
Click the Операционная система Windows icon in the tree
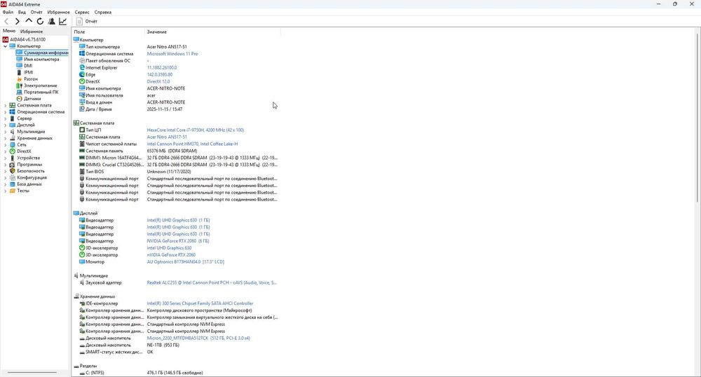point(13,111)
